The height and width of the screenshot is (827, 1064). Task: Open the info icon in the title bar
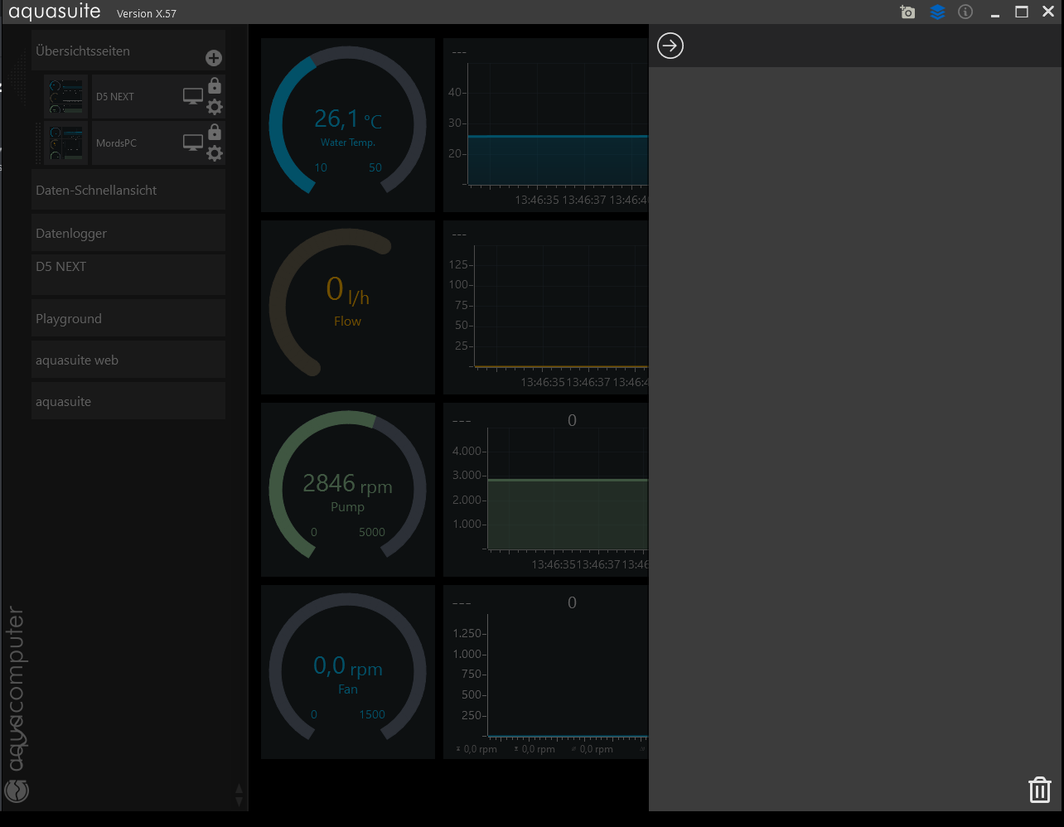(965, 12)
